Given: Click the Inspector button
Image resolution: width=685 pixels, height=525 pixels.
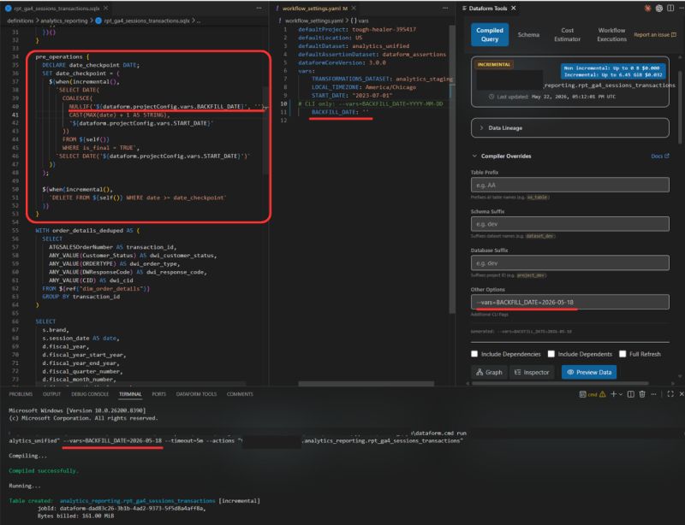Looking at the screenshot, I should (532, 372).
